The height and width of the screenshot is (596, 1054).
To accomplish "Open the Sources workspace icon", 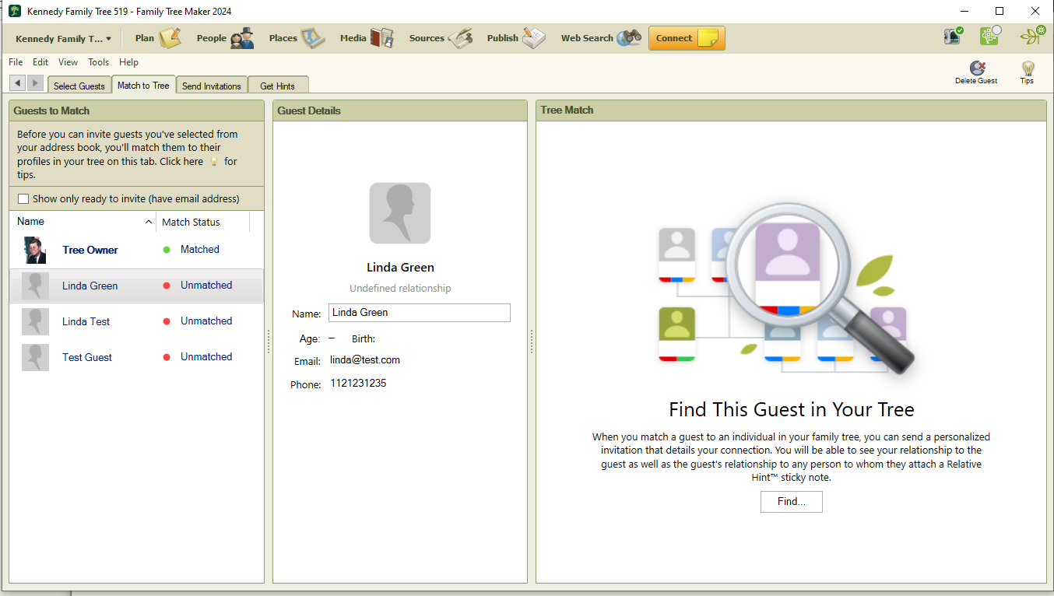I will tap(460, 38).
